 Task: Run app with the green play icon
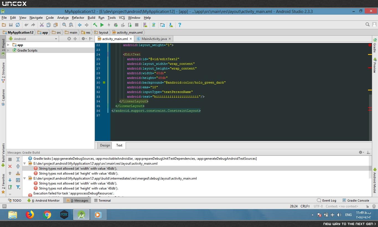102,25
